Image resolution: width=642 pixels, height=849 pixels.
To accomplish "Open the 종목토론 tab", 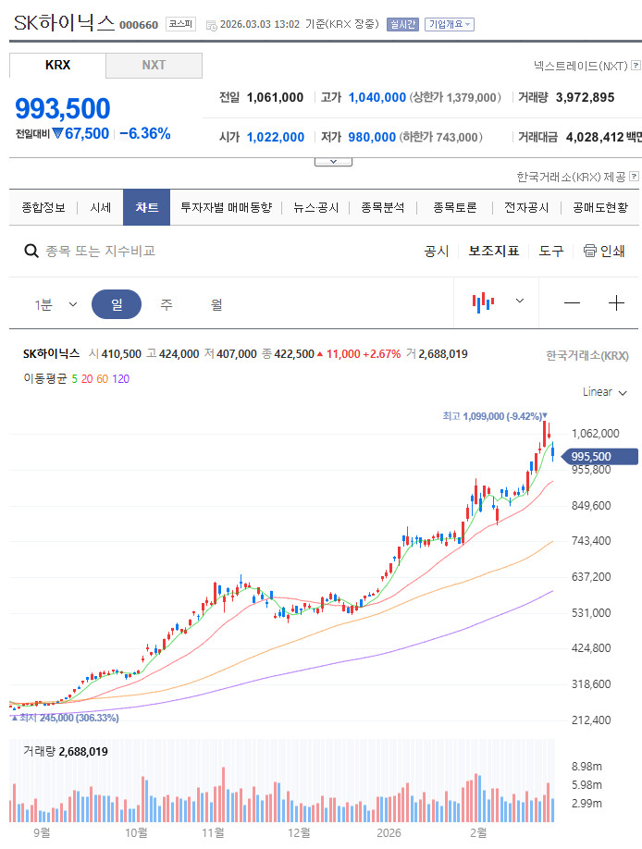I will [x=455, y=207].
